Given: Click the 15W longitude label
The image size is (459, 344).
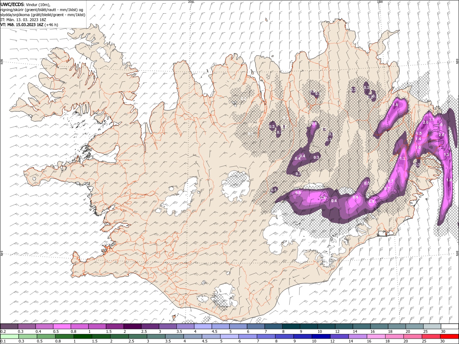Looking at the screenshot, I should click(380, 2).
